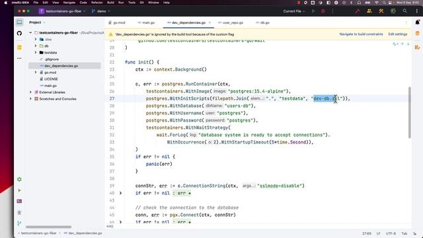Open Search Everywhere magnifier icon
423x238 pixels.
[405, 11]
